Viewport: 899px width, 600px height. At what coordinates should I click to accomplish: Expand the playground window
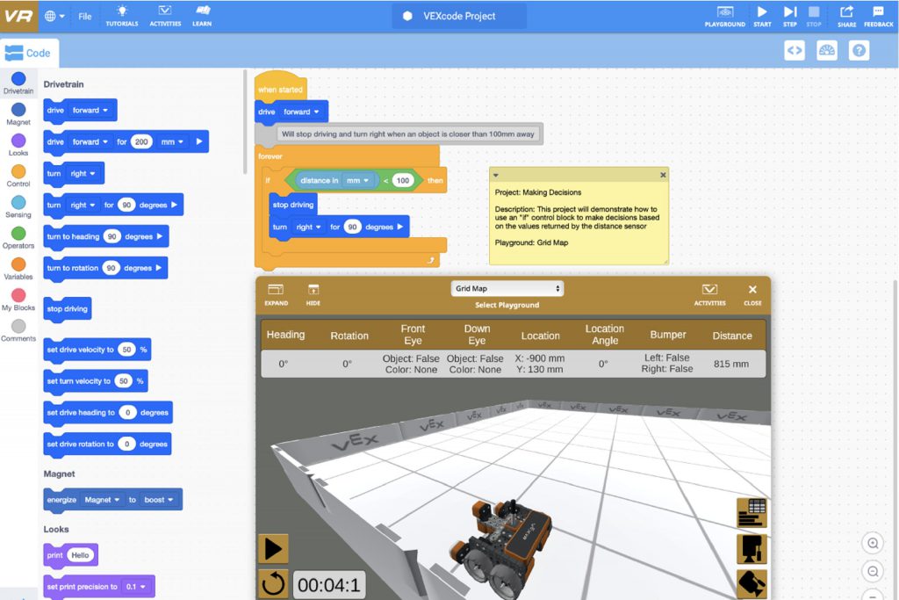click(x=276, y=294)
